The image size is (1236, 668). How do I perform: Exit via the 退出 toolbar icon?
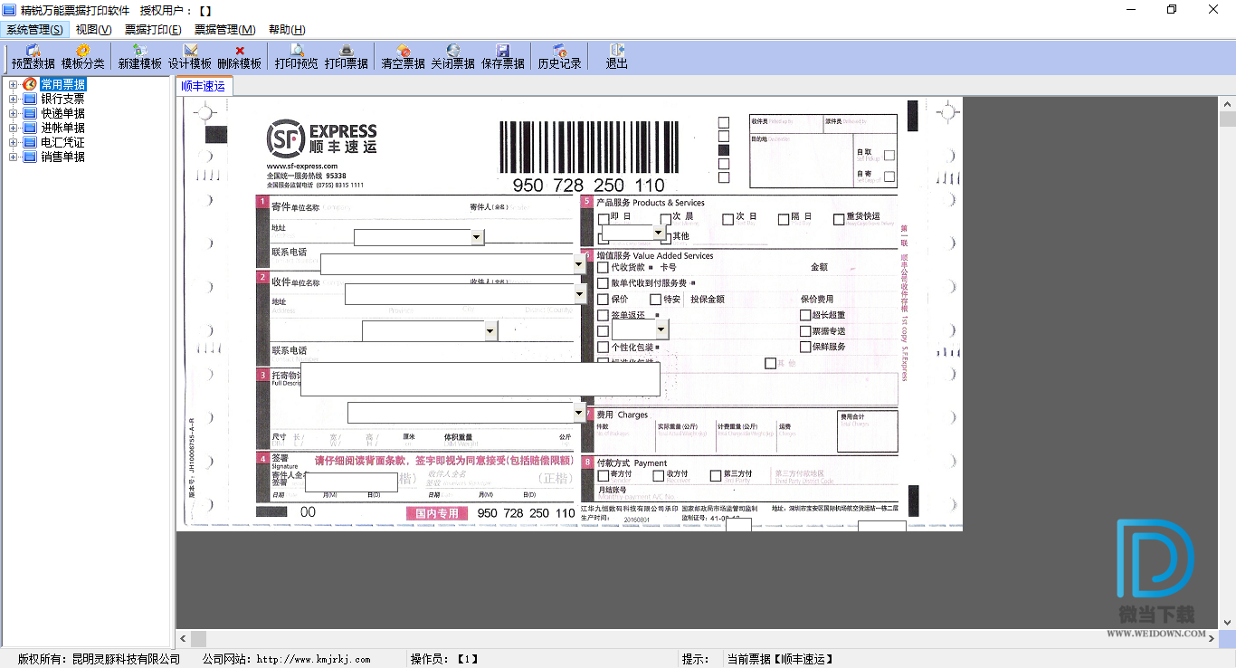[617, 57]
